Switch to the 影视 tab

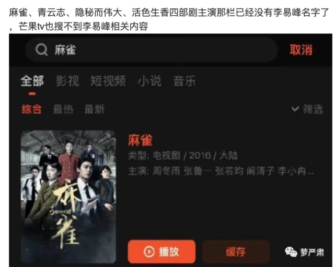67,81
